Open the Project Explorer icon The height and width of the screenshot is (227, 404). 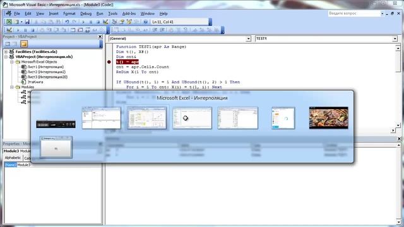(114, 22)
